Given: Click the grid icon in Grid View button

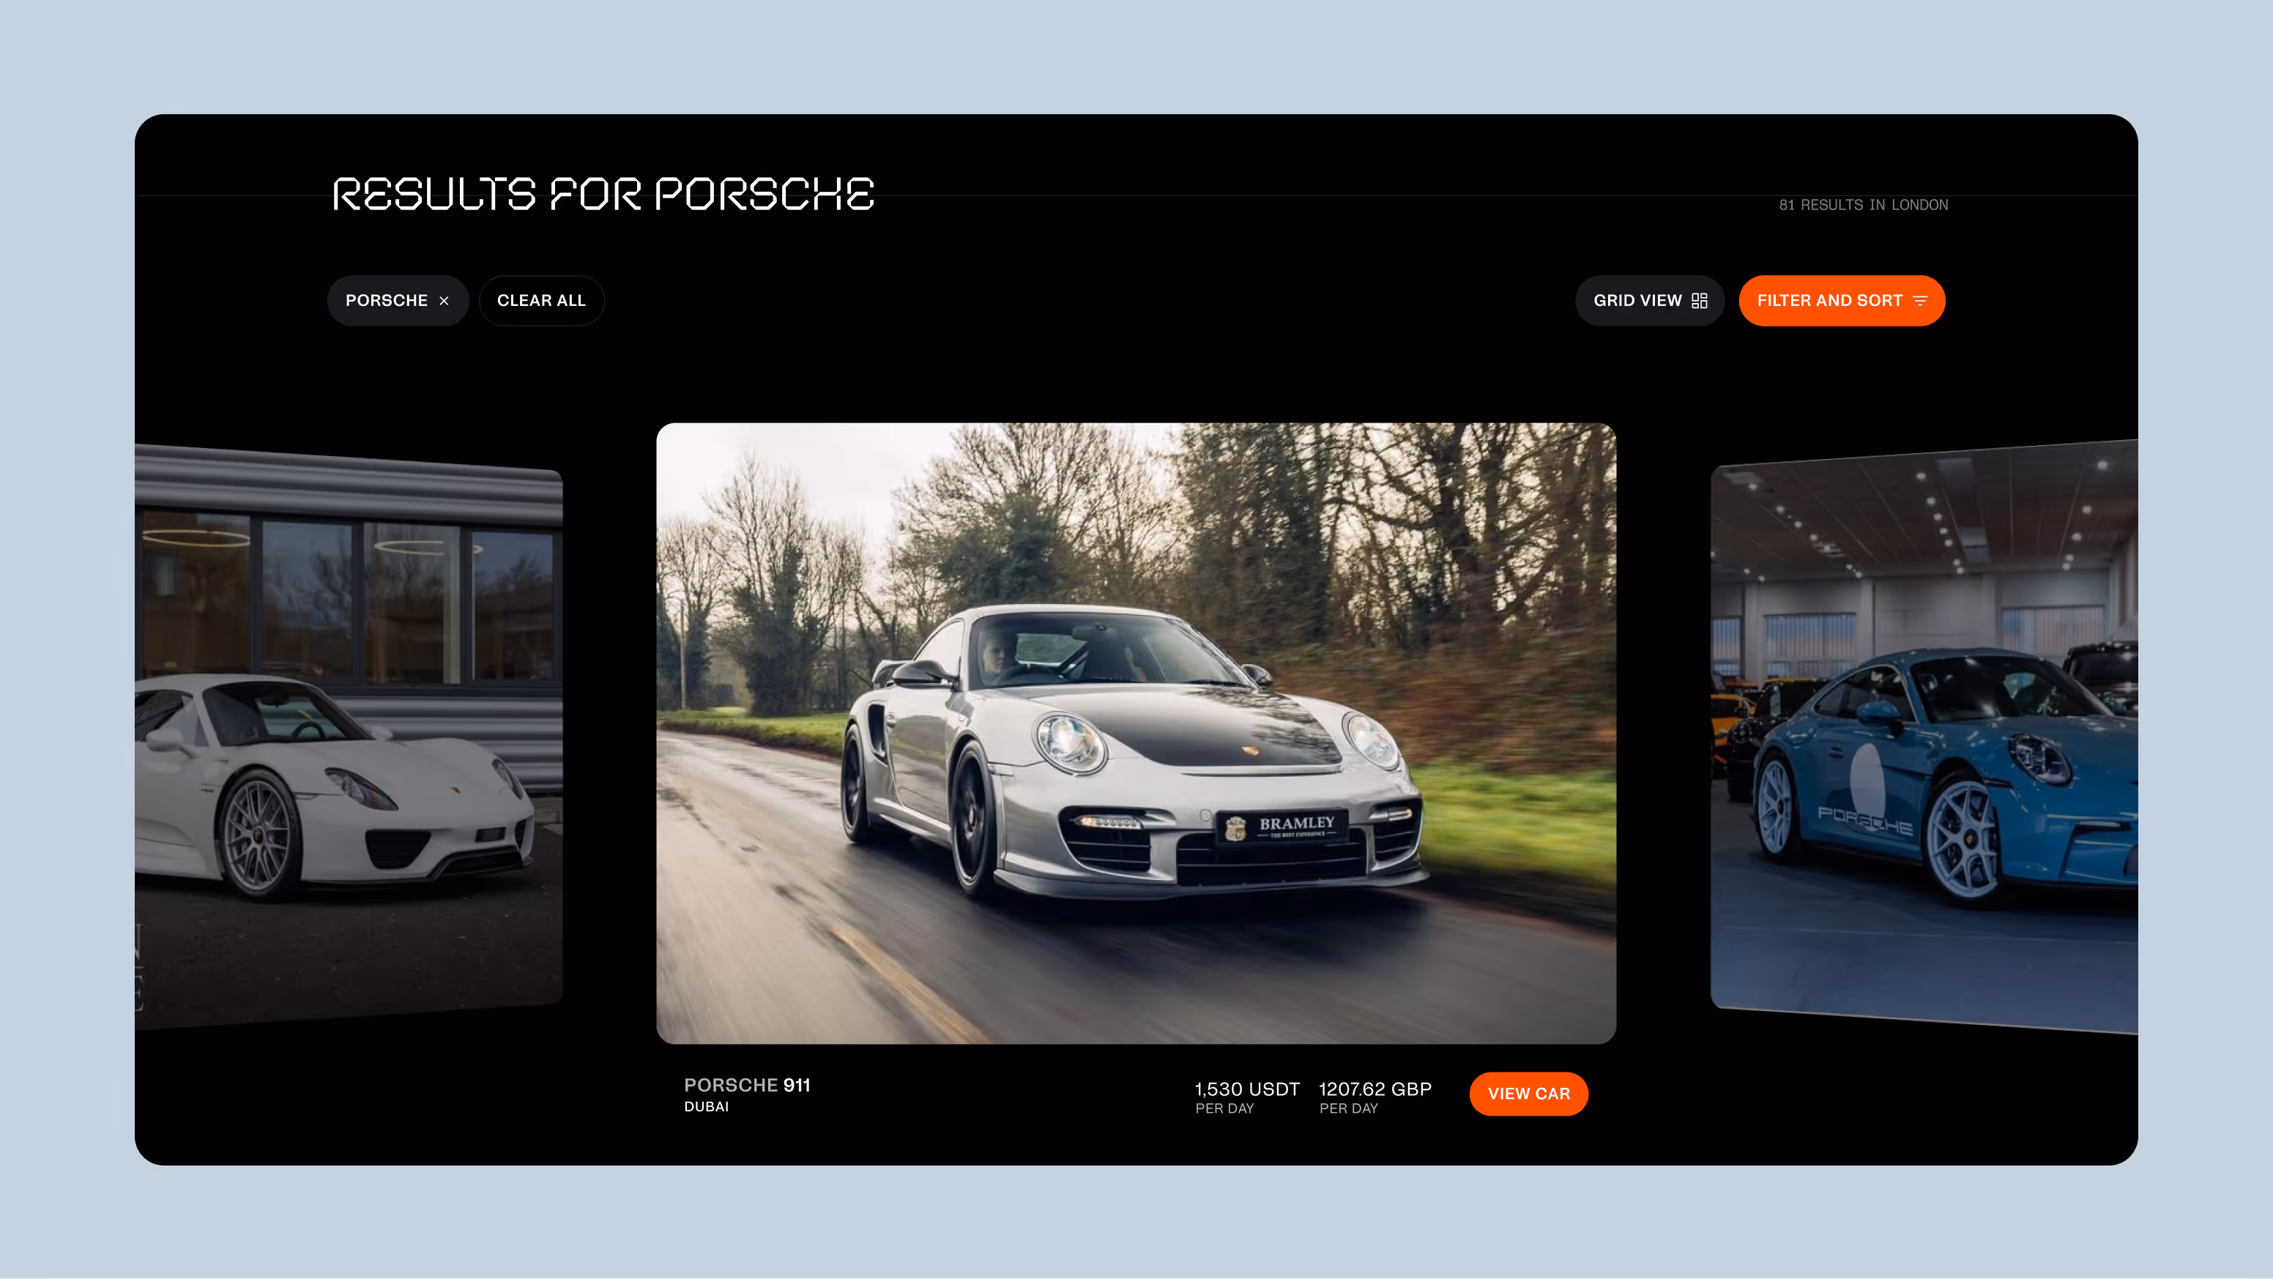Looking at the screenshot, I should (x=1700, y=301).
